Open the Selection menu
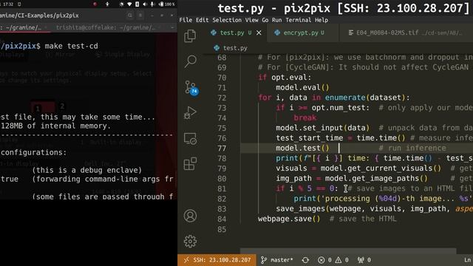 227,20
